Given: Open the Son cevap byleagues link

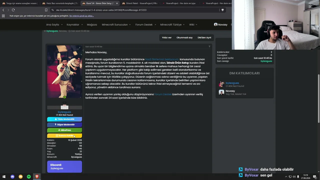Looking at the screenshot, I should point(266,61).
